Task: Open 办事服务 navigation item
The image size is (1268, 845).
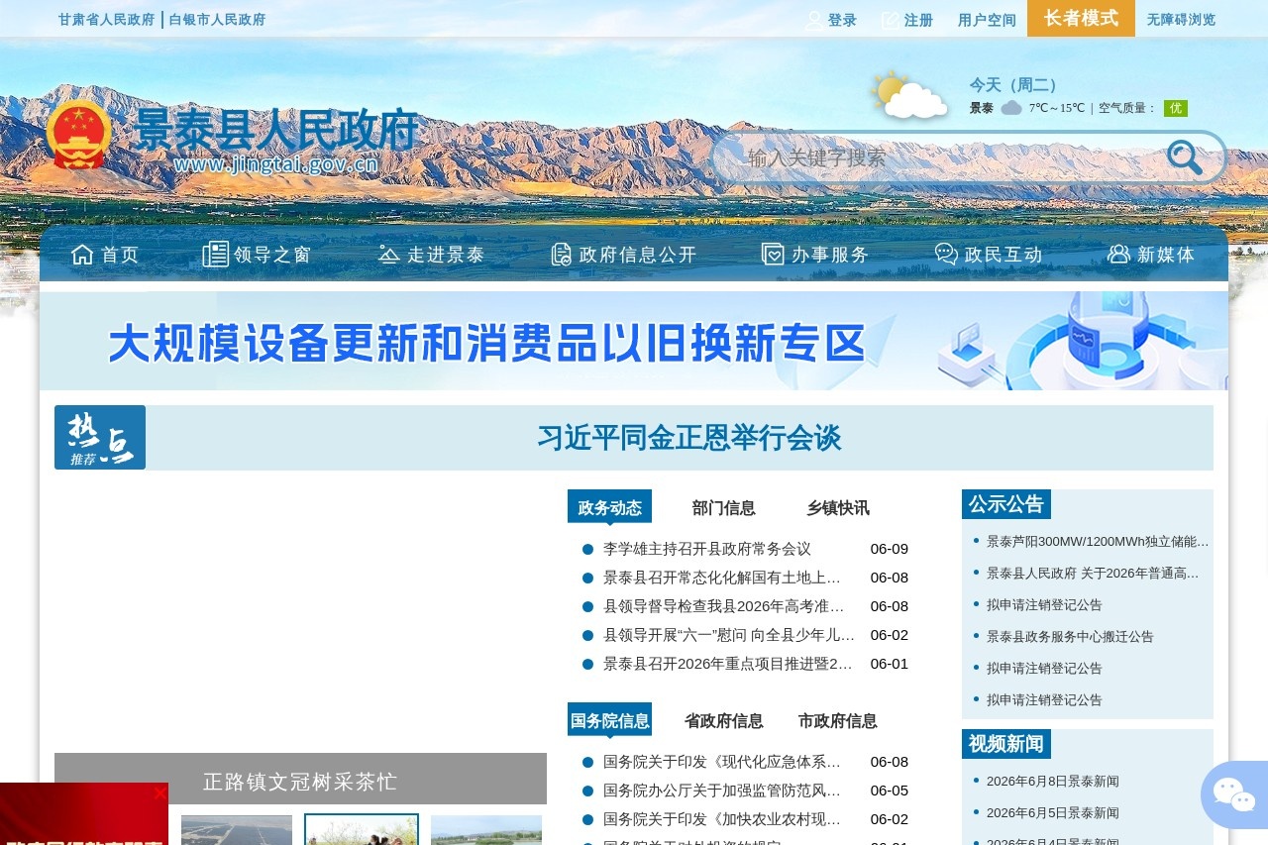Action: pos(830,255)
